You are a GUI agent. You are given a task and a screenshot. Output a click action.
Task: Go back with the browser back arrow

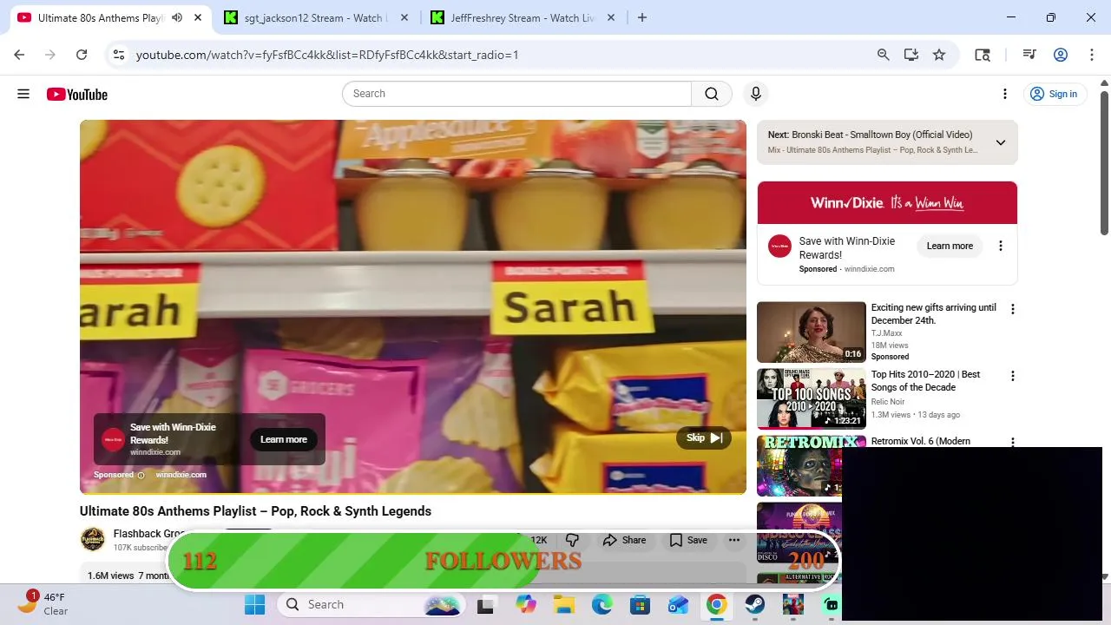click(x=19, y=55)
